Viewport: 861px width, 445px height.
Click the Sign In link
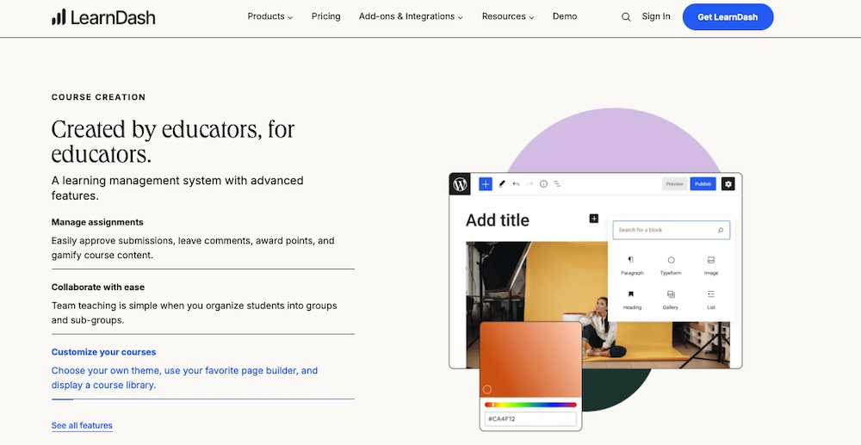point(656,16)
